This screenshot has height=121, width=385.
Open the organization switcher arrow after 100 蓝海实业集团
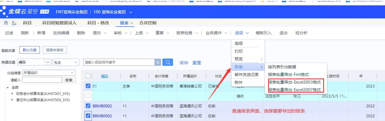coord(131,12)
